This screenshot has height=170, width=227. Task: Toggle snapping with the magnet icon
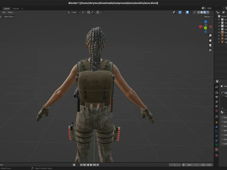coord(88,12)
